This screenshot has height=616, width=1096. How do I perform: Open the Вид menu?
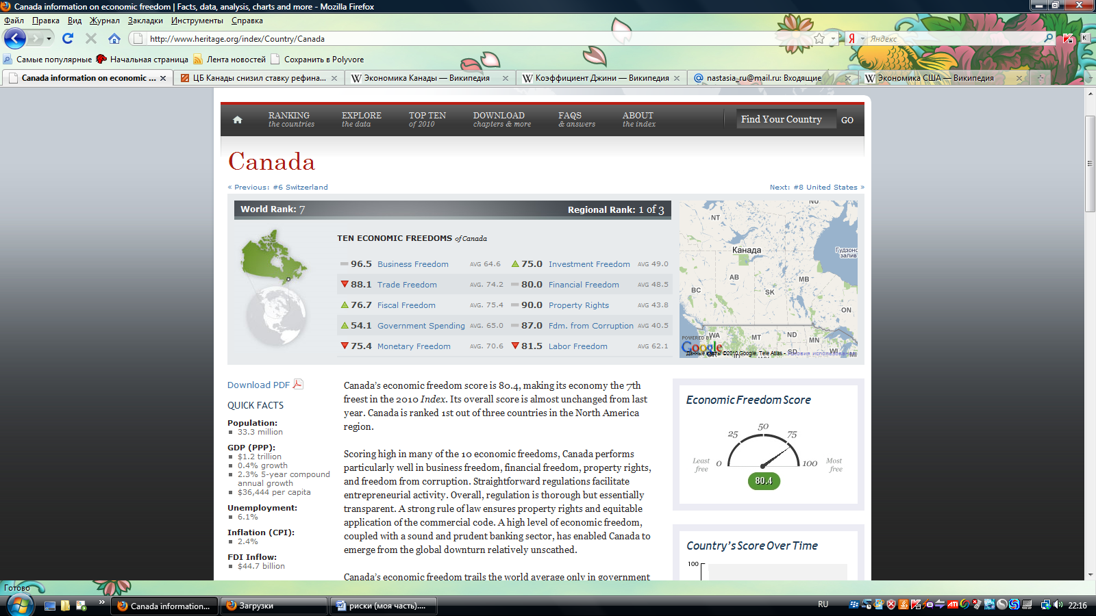(x=75, y=21)
